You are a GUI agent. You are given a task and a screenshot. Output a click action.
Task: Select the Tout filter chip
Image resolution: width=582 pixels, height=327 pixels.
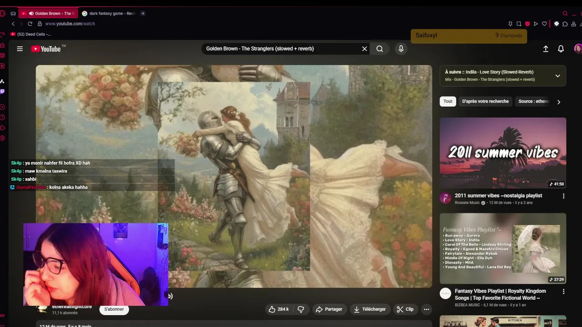point(448,101)
